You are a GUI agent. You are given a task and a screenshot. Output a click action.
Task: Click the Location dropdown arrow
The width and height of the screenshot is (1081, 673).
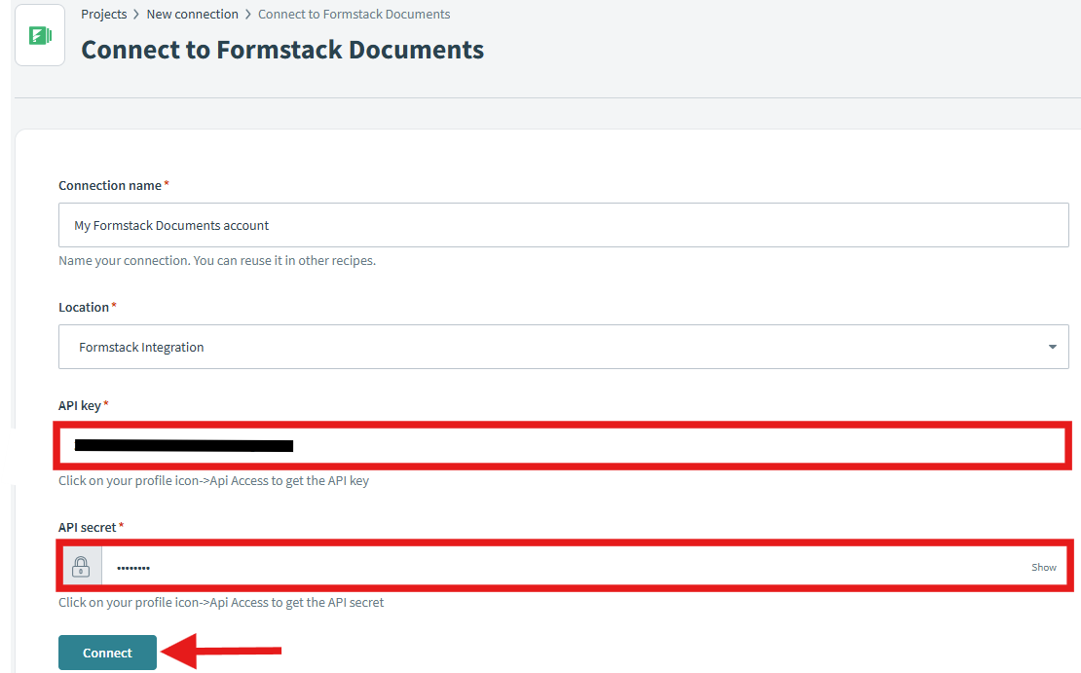tap(1052, 347)
